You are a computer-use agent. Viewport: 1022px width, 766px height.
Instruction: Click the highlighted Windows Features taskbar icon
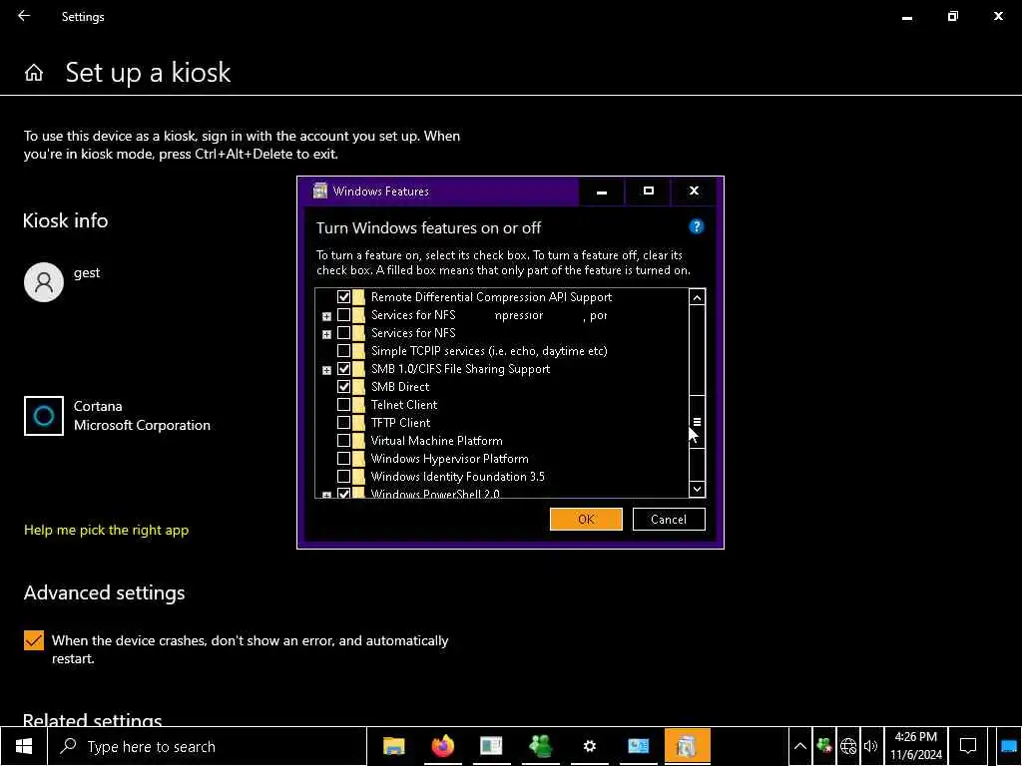(x=687, y=746)
